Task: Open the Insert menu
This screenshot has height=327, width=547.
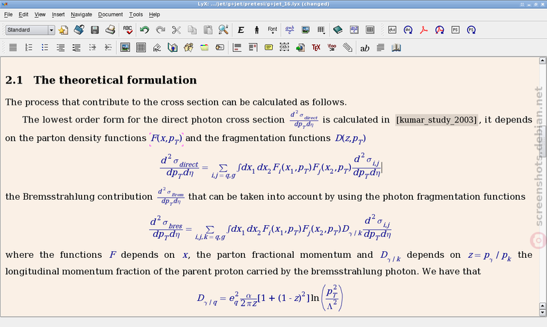Action: pos(58,14)
